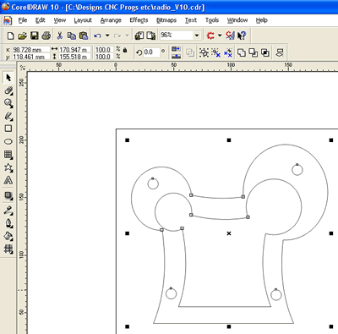
Task: Select the Pick tool arrow
Action: tap(8, 78)
